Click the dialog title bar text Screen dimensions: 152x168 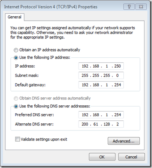(x=51, y=7)
